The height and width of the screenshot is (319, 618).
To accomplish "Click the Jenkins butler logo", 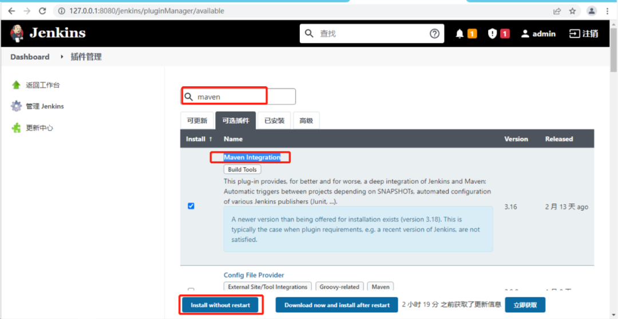I will coord(17,33).
